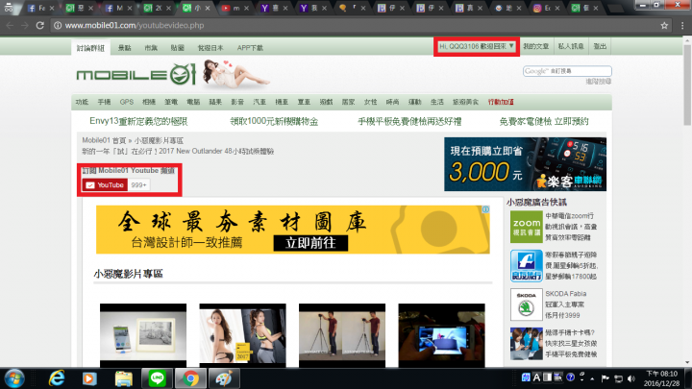Open the tripod comparison video thumbnail
The width and height of the screenshot is (692, 389).
[342, 335]
